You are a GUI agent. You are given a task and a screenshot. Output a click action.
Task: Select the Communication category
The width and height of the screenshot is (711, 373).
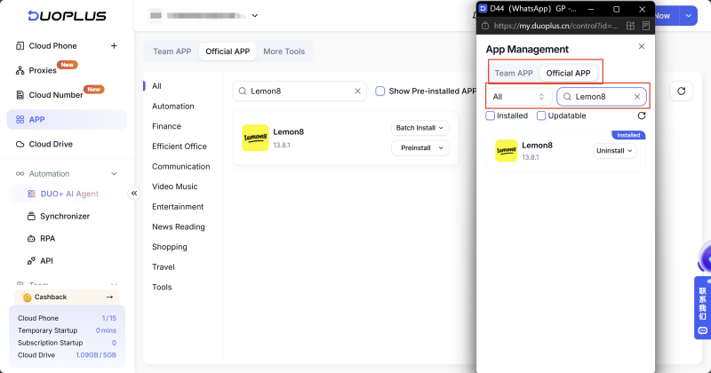pyautogui.click(x=181, y=166)
